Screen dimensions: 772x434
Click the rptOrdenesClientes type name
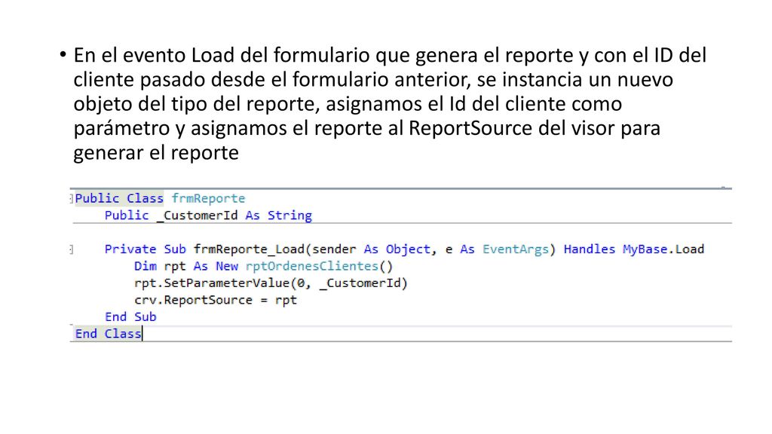coord(312,266)
